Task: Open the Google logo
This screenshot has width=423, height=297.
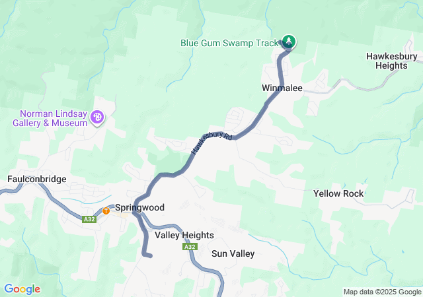Action: tap(22, 289)
